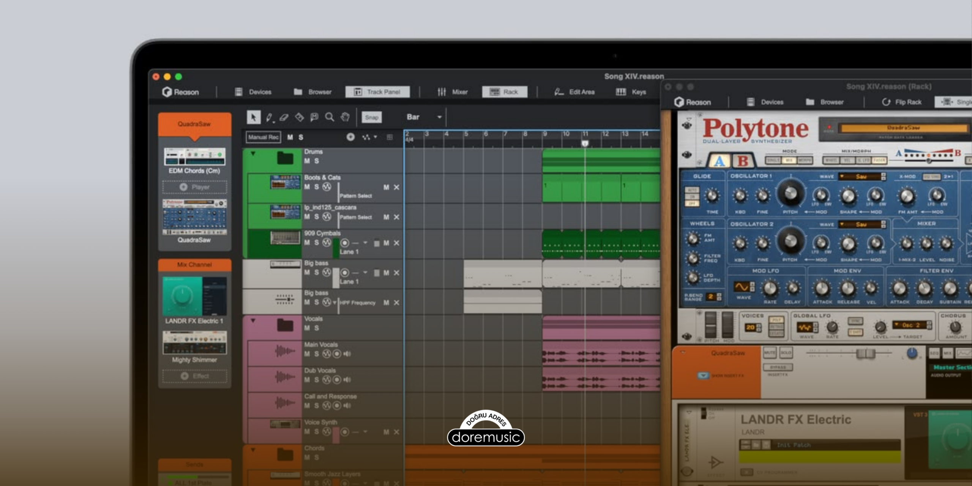This screenshot has width=972, height=486.
Task: Click the Reason logo in Rack window
Action: (693, 102)
